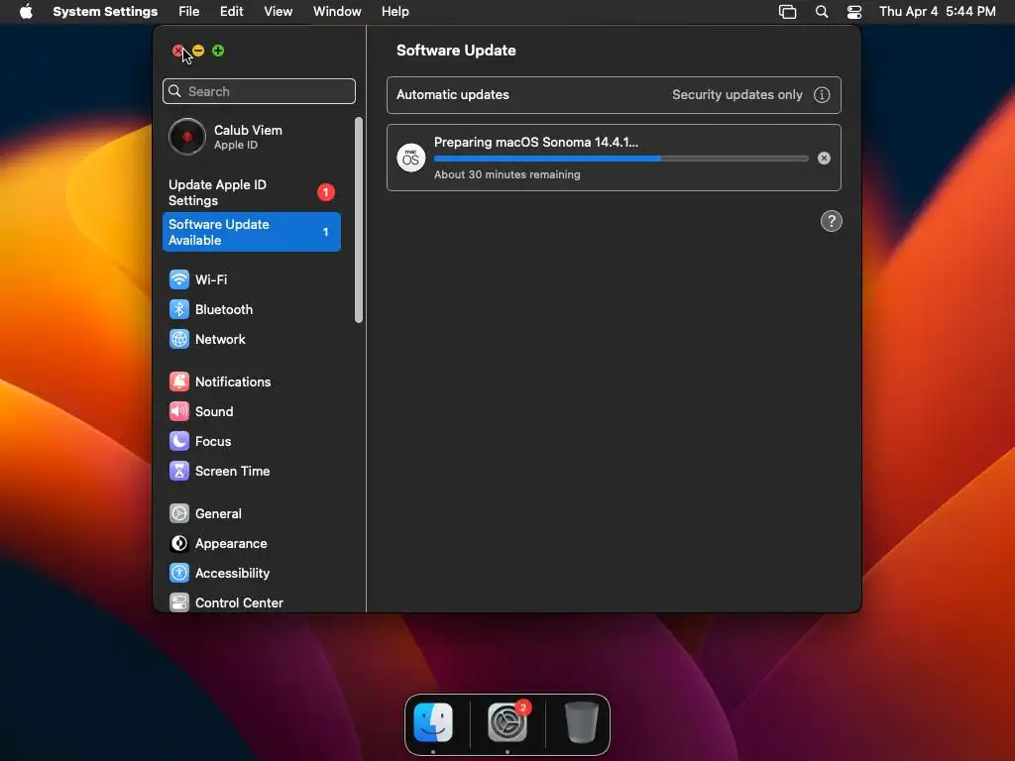Click the macOS installer icon
Image resolution: width=1015 pixels, height=761 pixels.
[x=411, y=158]
